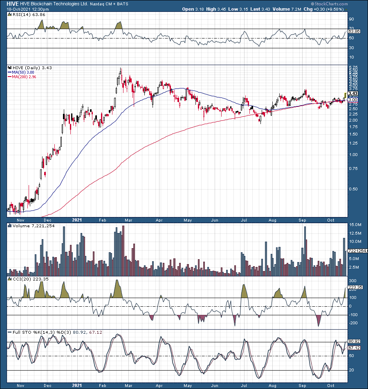The image size is (368, 389).
Task: Select the yellow-highlighted latest candlestick
Action: [x=345, y=95]
